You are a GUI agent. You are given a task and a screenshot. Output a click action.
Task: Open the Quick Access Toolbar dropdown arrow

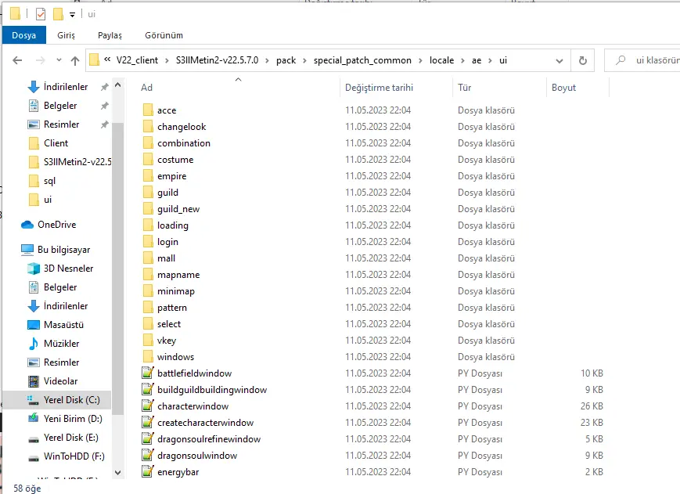tap(73, 14)
